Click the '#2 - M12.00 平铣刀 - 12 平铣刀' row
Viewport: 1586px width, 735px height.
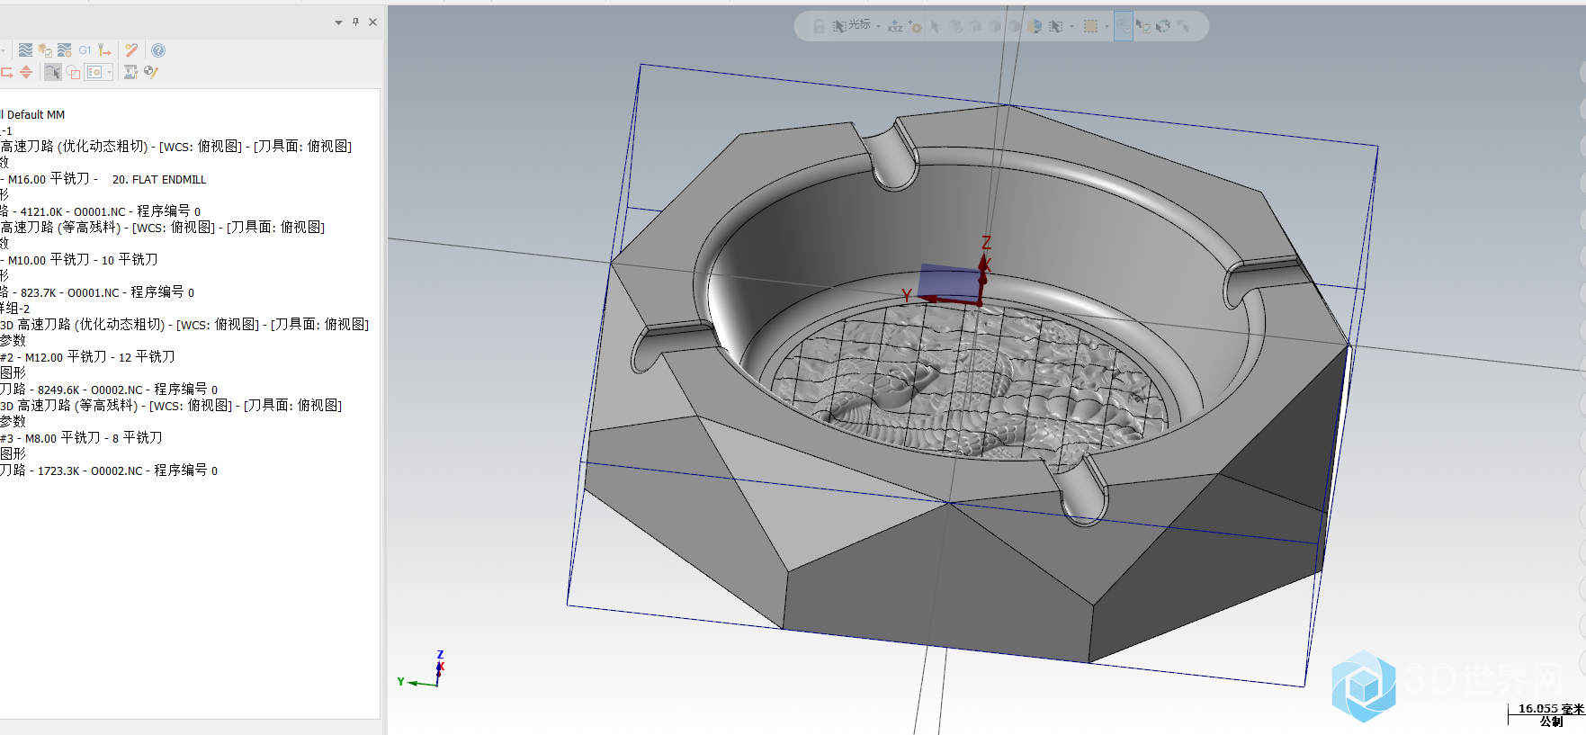click(87, 357)
